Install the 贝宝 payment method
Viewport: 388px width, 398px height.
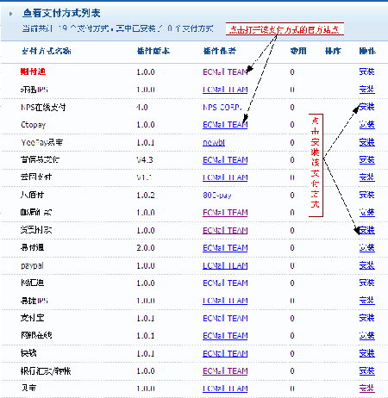(x=366, y=389)
